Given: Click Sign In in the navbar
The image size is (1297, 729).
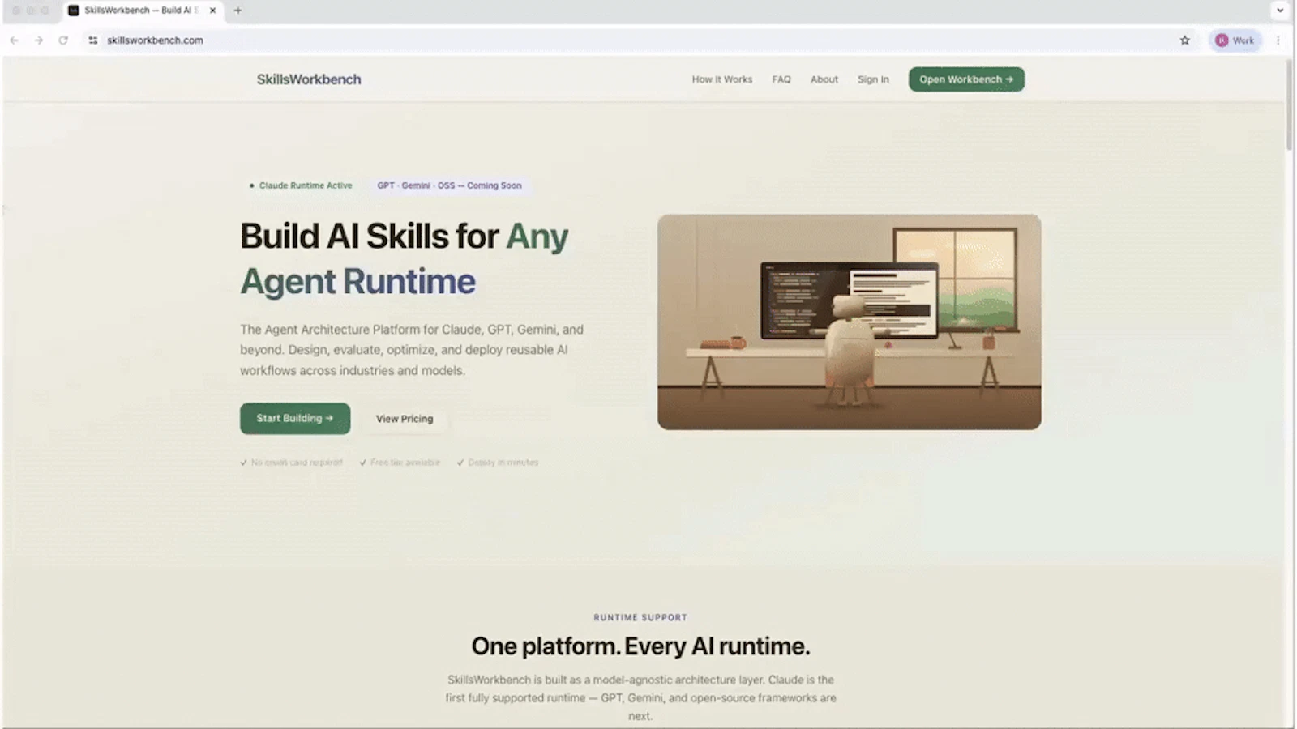Looking at the screenshot, I should (x=873, y=79).
